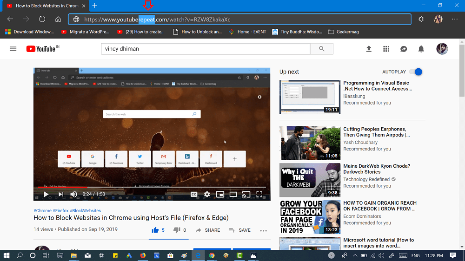The height and width of the screenshot is (261, 465).
Task: Click the address bar URL field
Action: tap(239, 20)
